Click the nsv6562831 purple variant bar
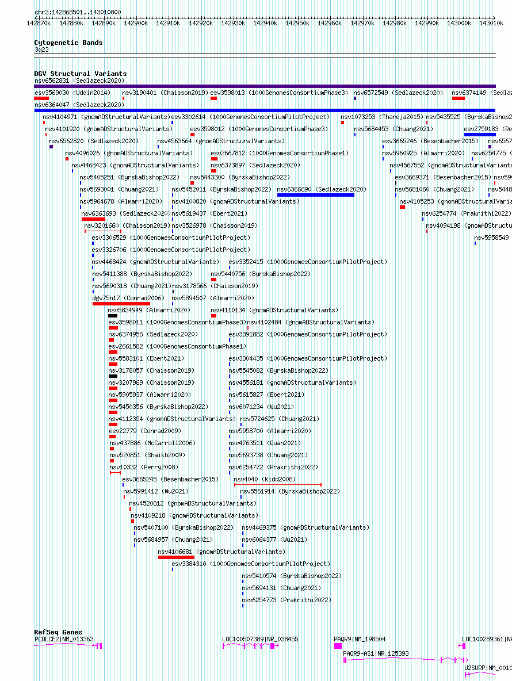 (x=265, y=86)
